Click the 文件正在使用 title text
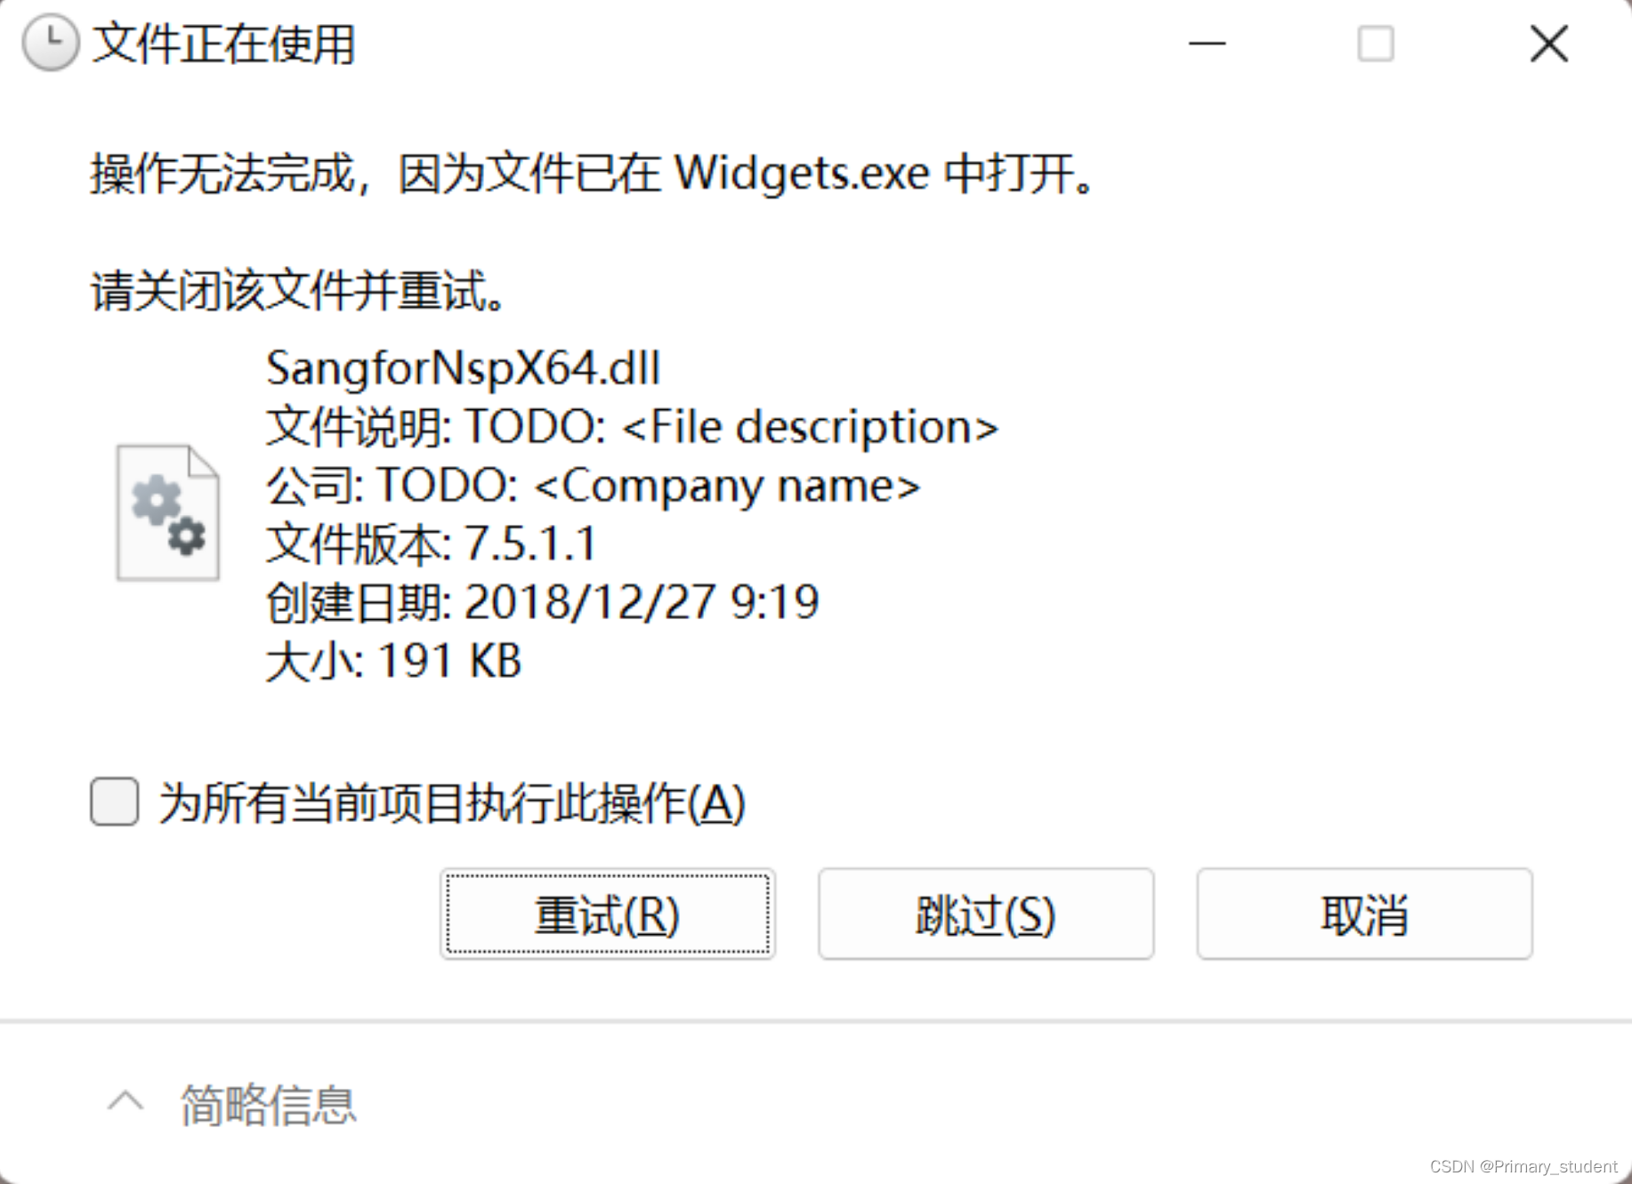 tap(224, 44)
